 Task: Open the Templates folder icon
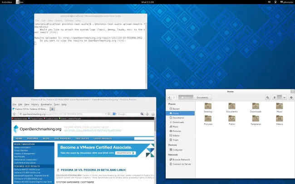[x=256, y=120]
